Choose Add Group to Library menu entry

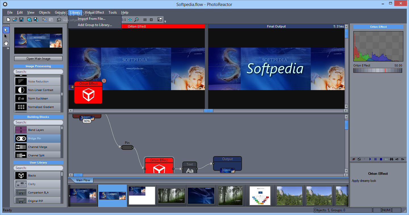coord(95,25)
